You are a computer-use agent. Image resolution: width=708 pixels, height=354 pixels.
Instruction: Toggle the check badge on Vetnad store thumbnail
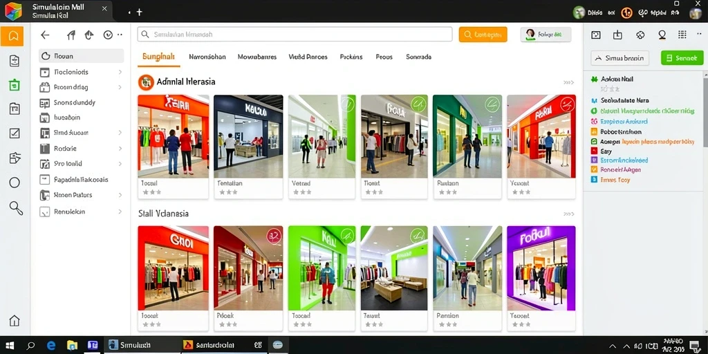point(347,105)
